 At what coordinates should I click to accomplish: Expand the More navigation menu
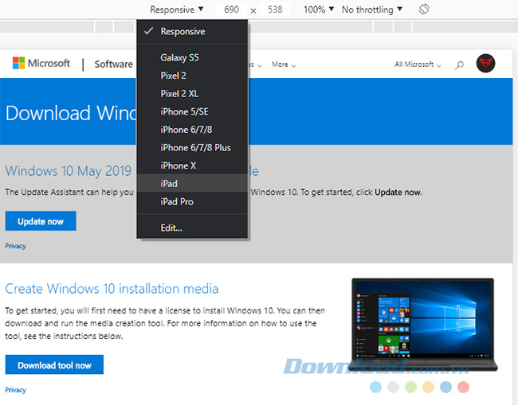pos(284,64)
